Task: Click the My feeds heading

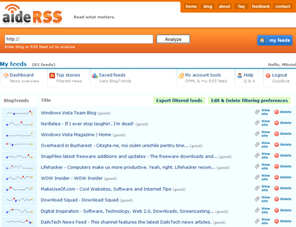Action: pos(13,64)
